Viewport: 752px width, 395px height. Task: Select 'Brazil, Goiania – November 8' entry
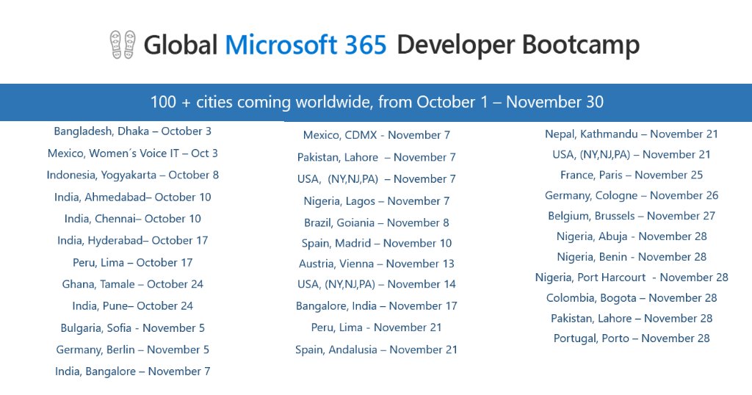click(x=377, y=223)
